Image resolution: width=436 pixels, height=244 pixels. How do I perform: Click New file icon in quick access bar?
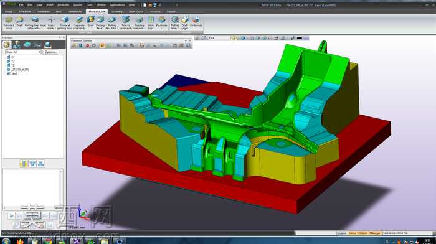[145, 5]
